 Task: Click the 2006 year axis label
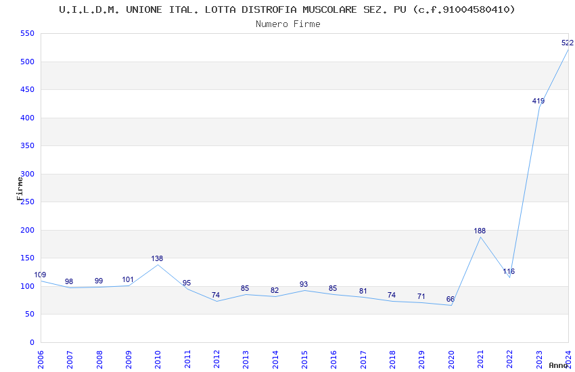pyautogui.click(x=41, y=358)
